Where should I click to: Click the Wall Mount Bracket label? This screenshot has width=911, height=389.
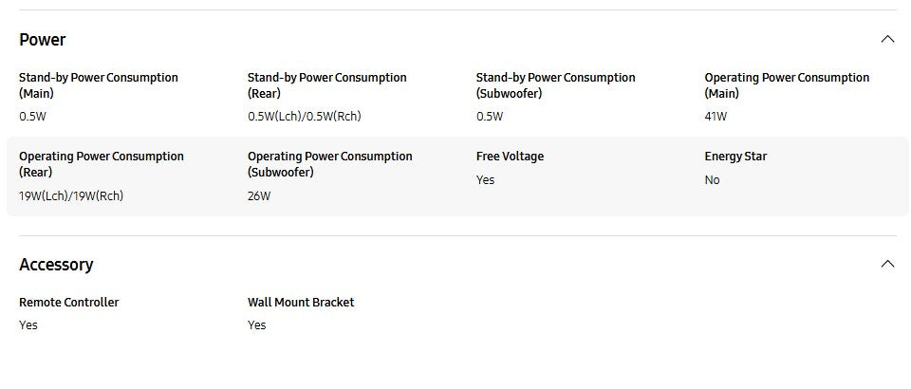pyautogui.click(x=301, y=303)
